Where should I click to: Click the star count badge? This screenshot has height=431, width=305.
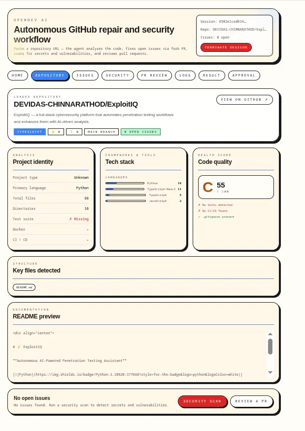(x=56, y=132)
